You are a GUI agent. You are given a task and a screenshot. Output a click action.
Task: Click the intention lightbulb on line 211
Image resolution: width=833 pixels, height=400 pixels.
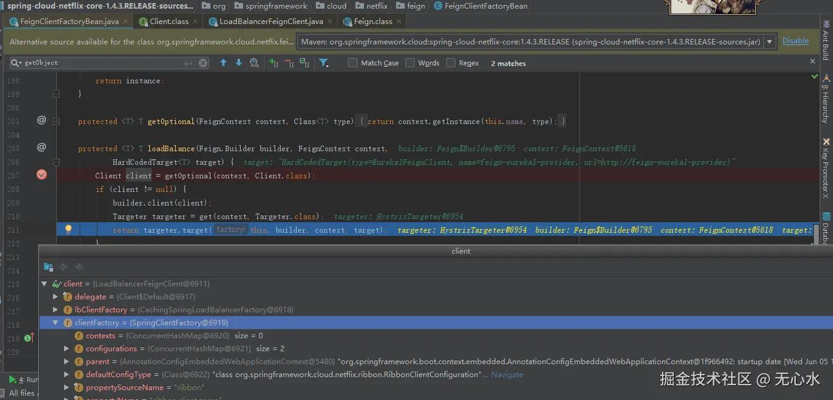[68, 229]
